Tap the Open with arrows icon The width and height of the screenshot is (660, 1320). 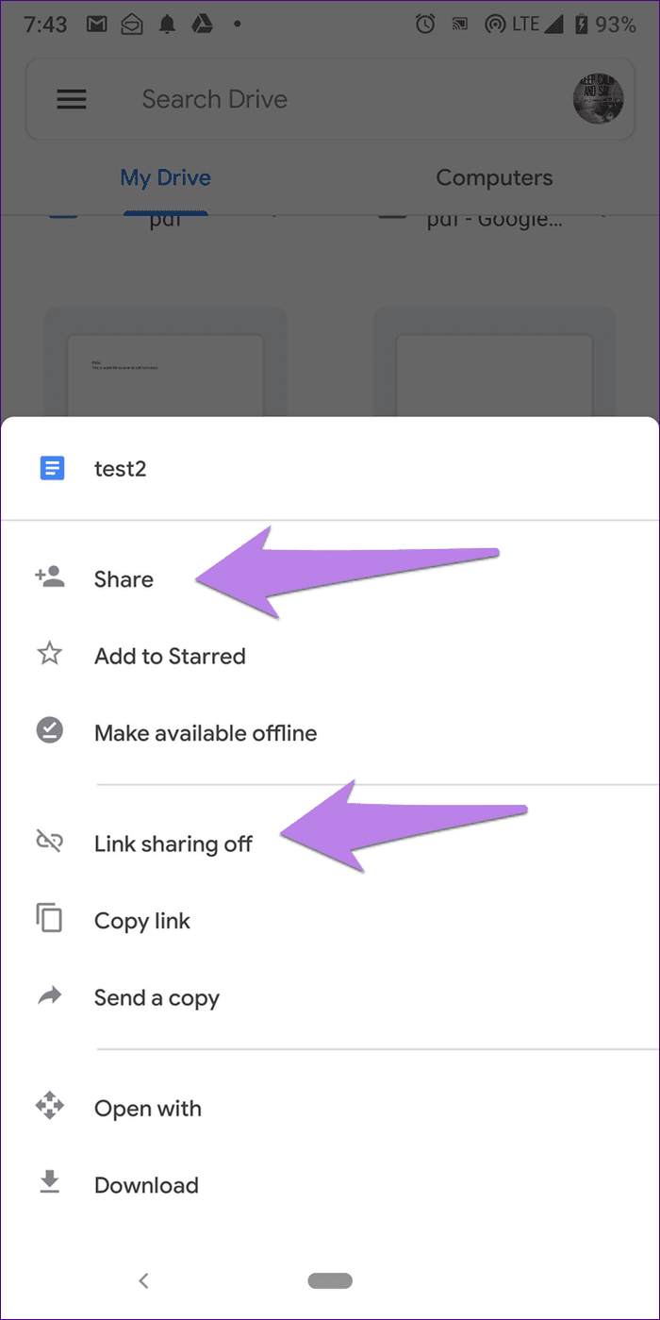point(49,1106)
